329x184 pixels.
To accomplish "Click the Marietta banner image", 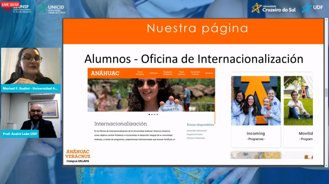I will 151,95.
